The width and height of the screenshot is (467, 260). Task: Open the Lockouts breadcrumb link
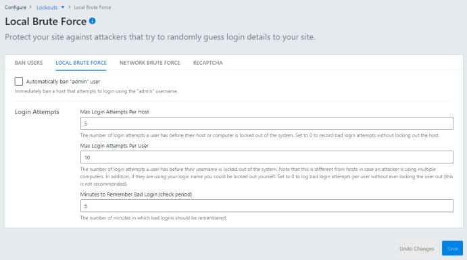pyautogui.click(x=47, y=7)
